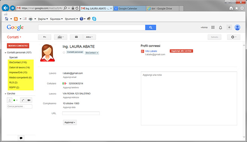Click Aggiungi alle cerchie button

[x=181, y=51]
